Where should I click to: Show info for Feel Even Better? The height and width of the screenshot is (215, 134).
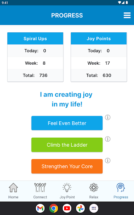108,117
